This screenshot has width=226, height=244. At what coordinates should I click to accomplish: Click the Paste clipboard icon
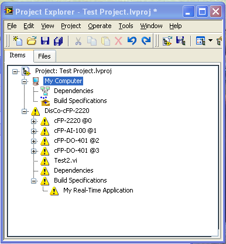[105, 41]
